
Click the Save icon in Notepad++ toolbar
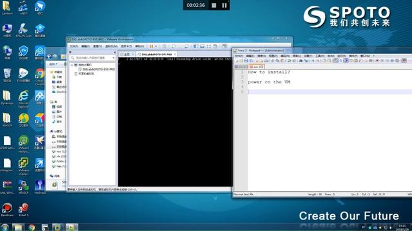tap(246, 61)
